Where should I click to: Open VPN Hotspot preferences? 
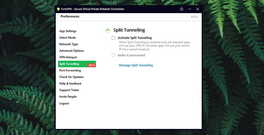[x=68, y=57]
